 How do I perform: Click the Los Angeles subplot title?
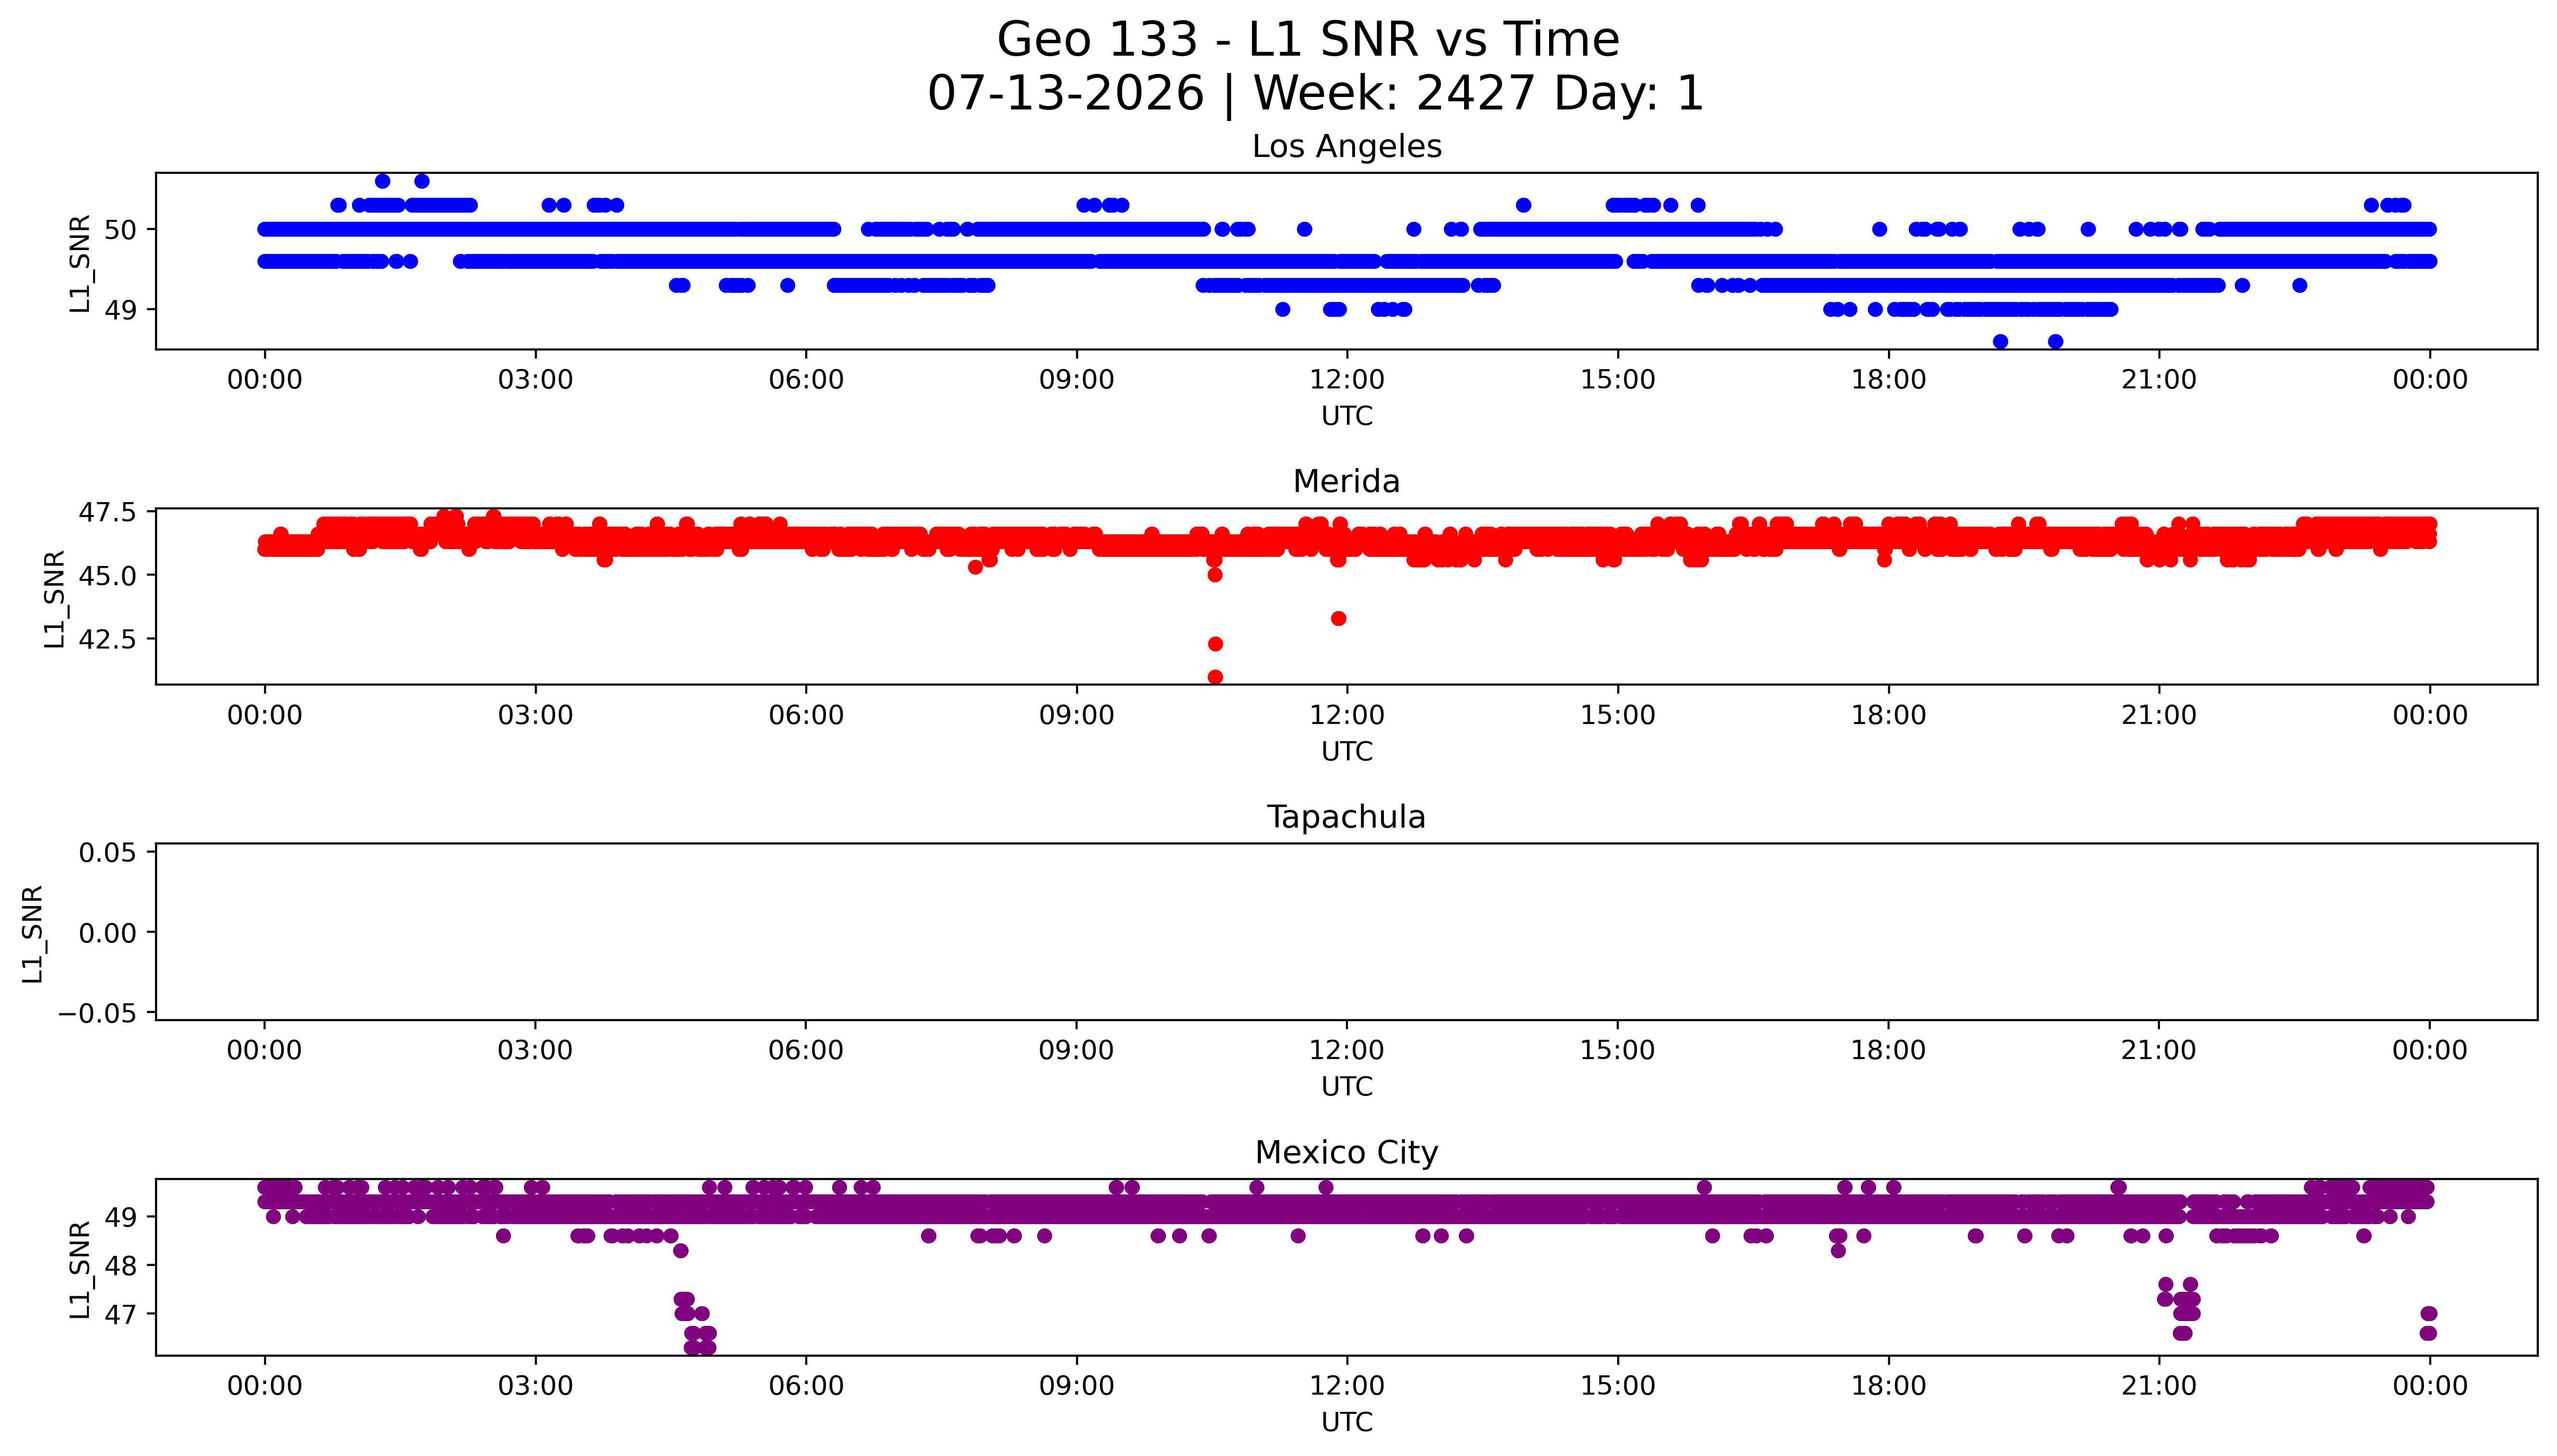pos(1346,146)
